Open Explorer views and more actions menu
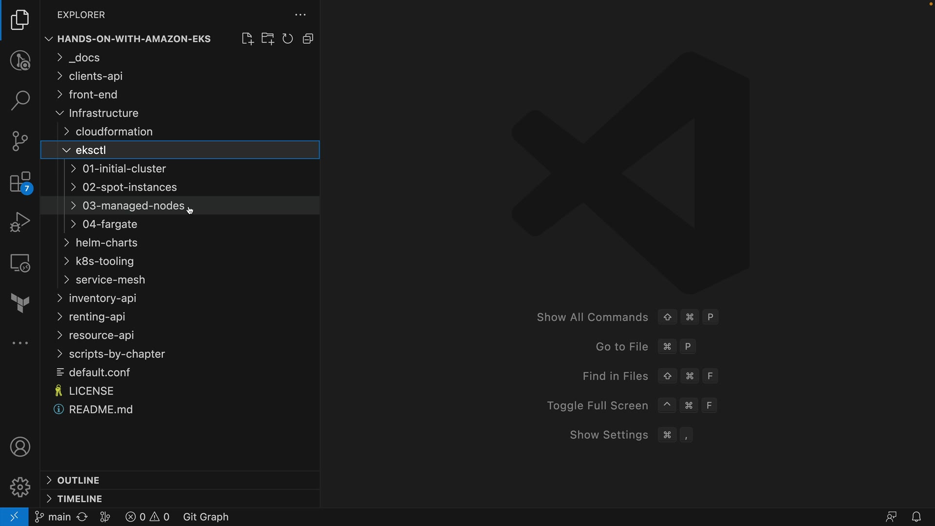This screenshot has width=935, height=526. click(300, 15)
